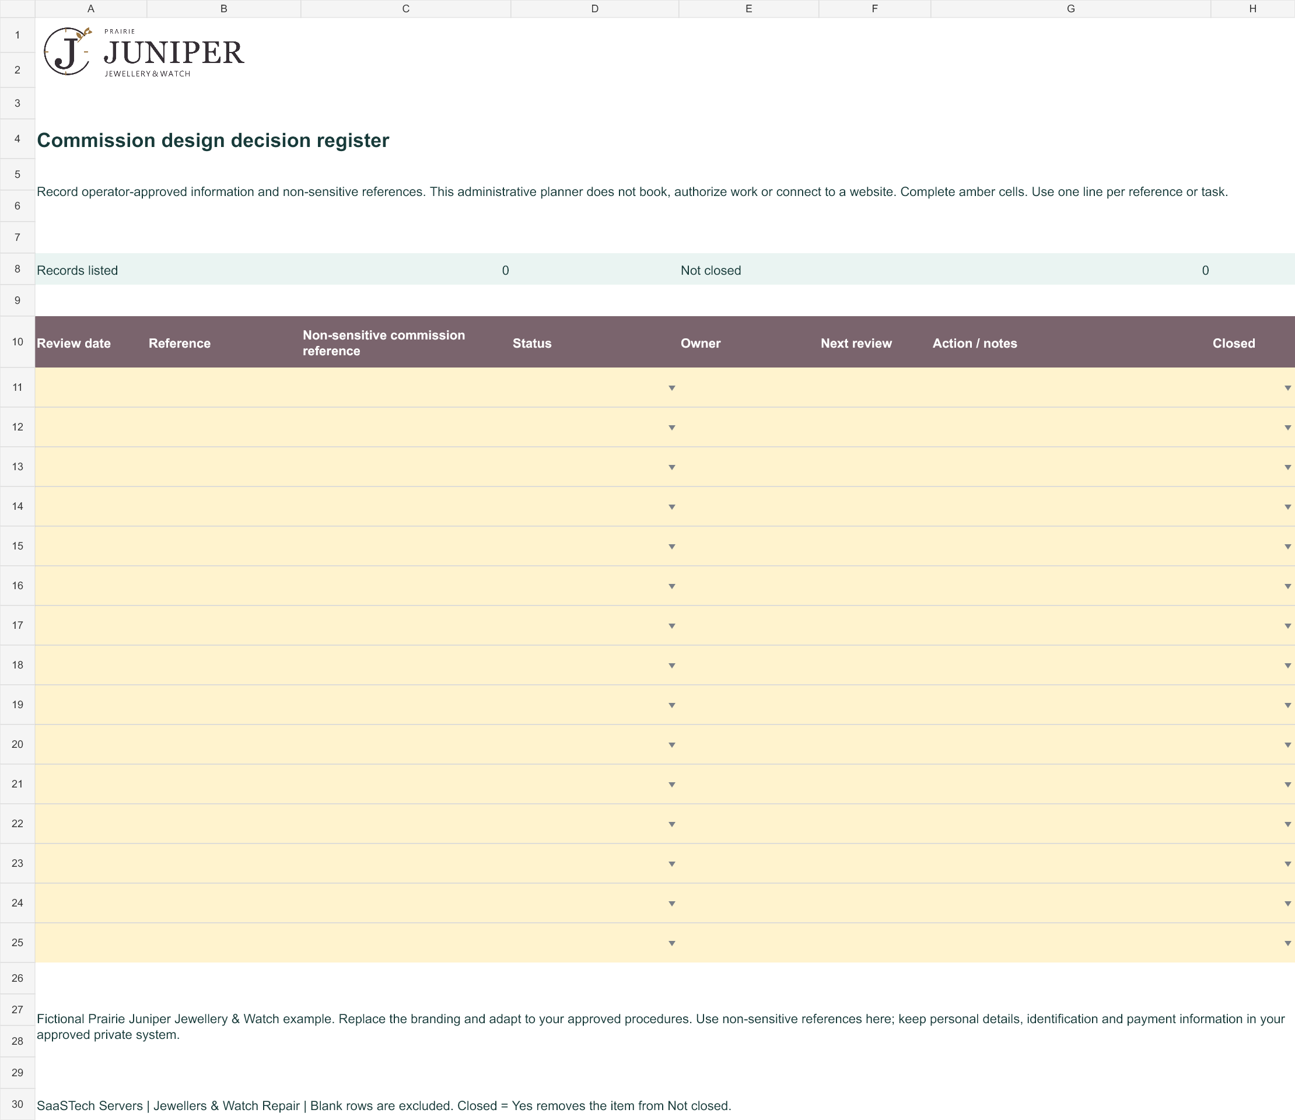Open the Closed dropdown in row 13
Viewport: 1295px width, 1120px height.
(x=1287, y=467)
